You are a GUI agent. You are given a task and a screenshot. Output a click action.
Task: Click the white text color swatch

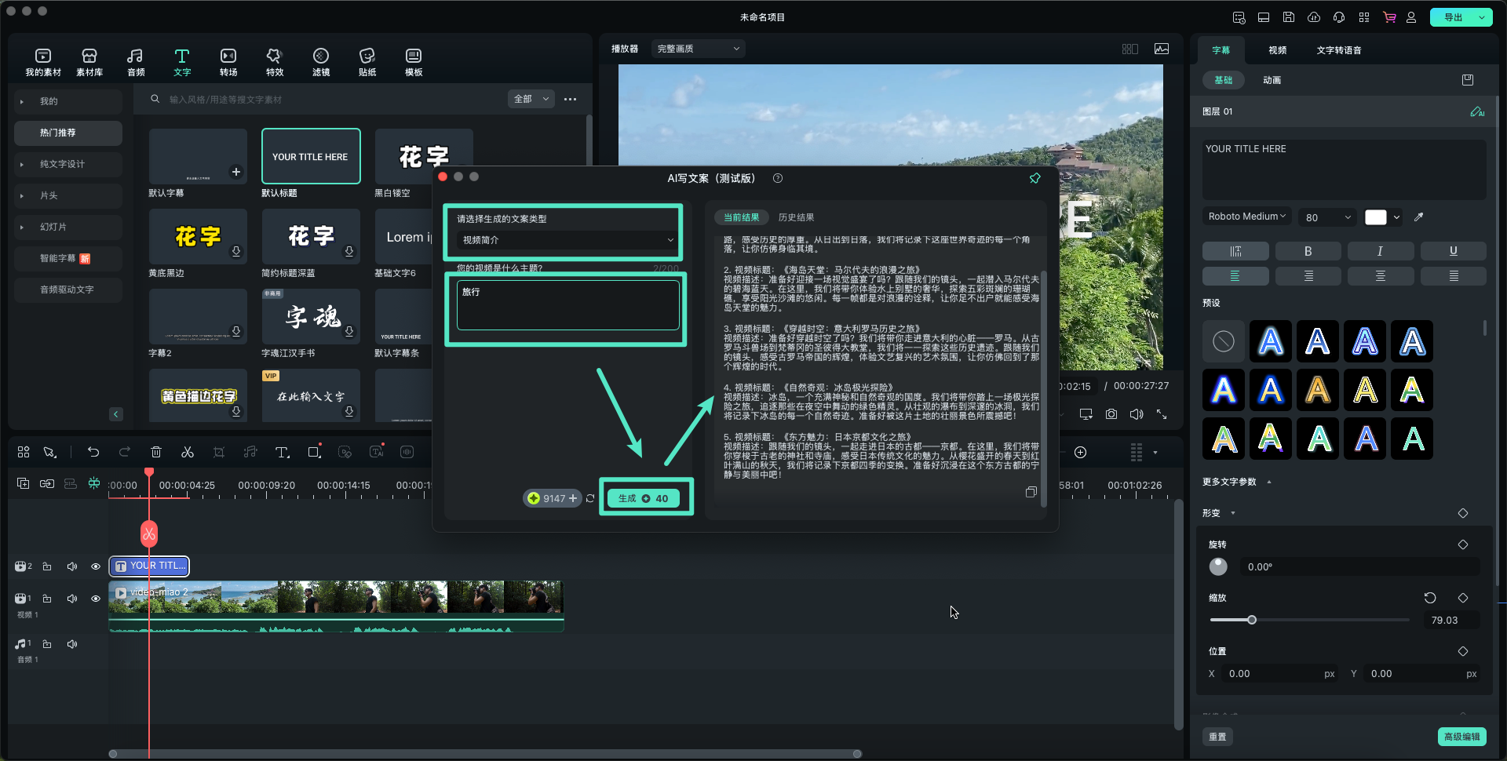[x=1375, y=217]
